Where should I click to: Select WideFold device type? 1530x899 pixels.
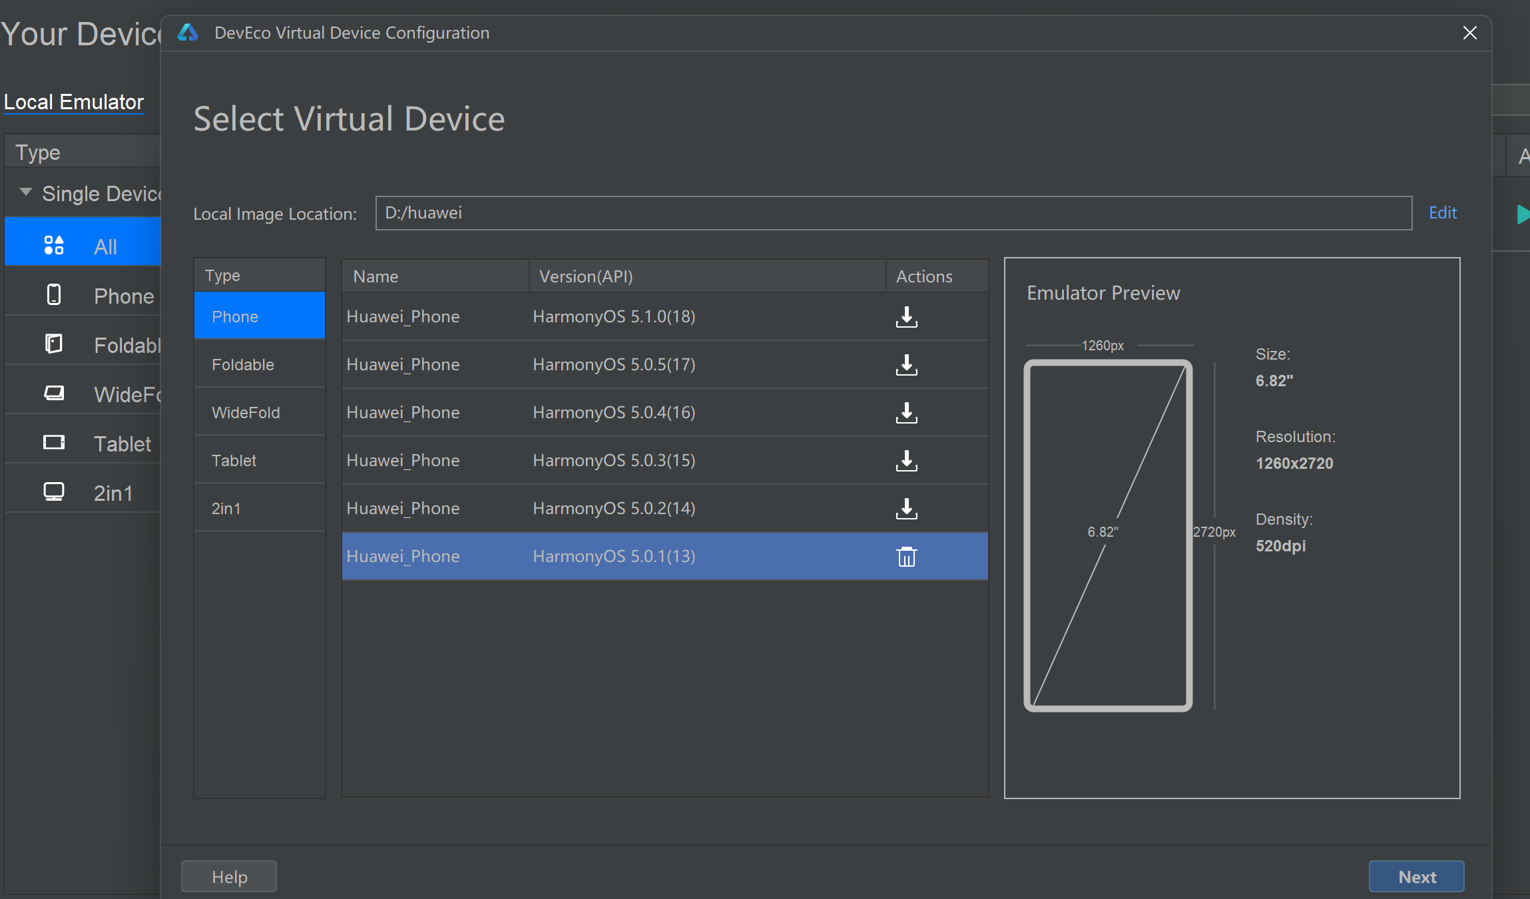tap(246, 413)
